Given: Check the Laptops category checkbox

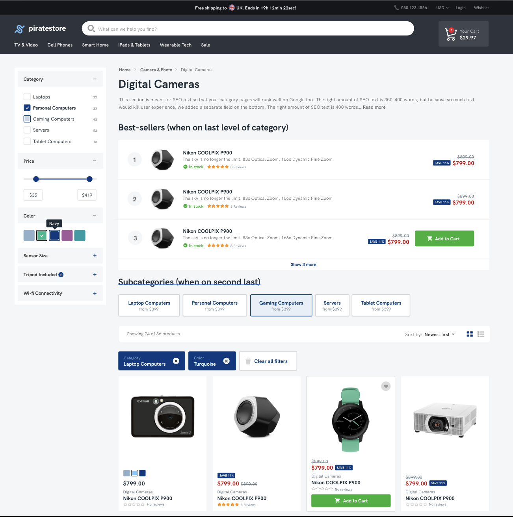Looking at the screenshot, I should (x=27, y=97).
